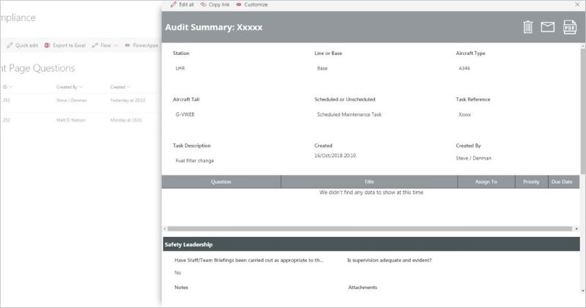
Task: Click Steve J Denman in the list
Action: (x=72, y=100)
